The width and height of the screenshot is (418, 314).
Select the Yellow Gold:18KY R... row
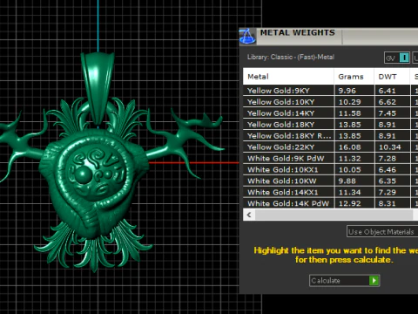pyautogui.click(x=330, y=136)
